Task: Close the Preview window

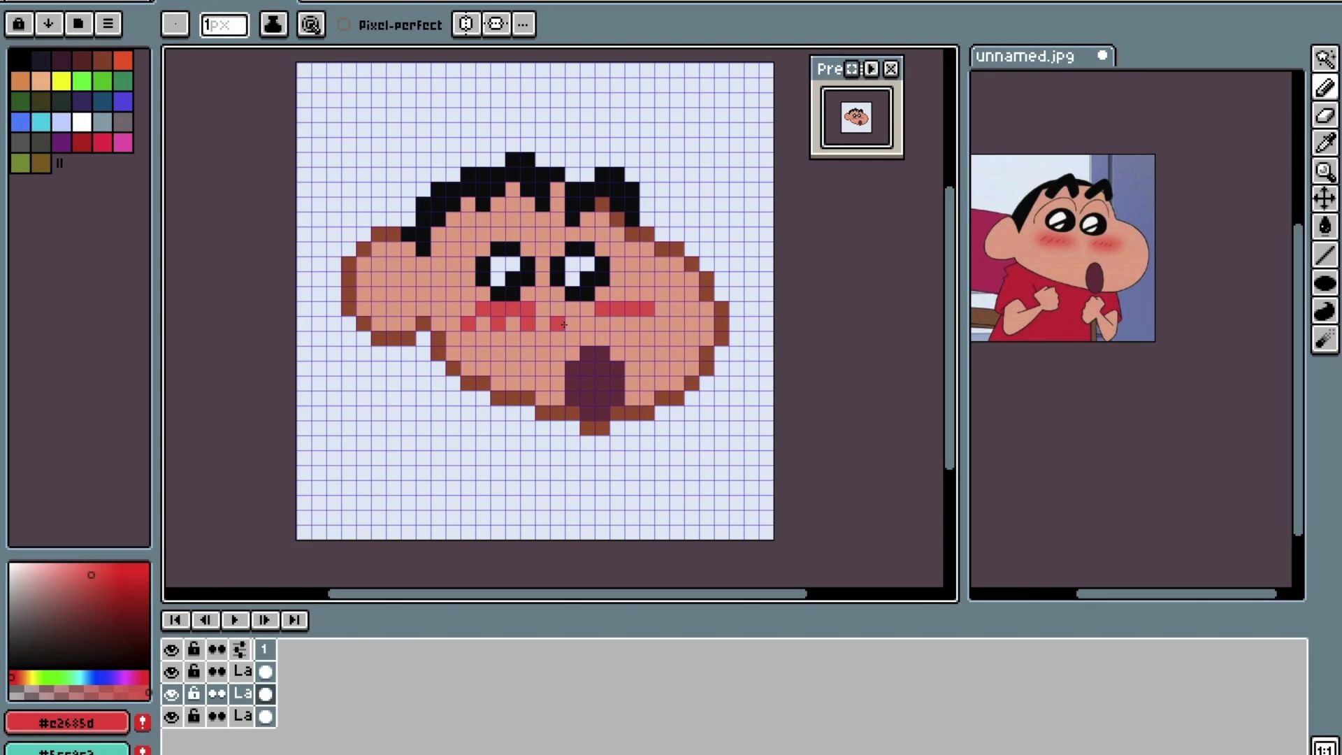Action: (x=890, y=69)
